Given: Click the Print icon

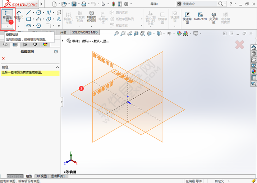Looking at the screenshot, I should click(84, 4).
